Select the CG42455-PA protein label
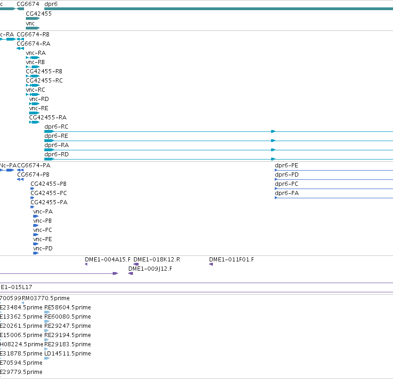 coord(49,202)
